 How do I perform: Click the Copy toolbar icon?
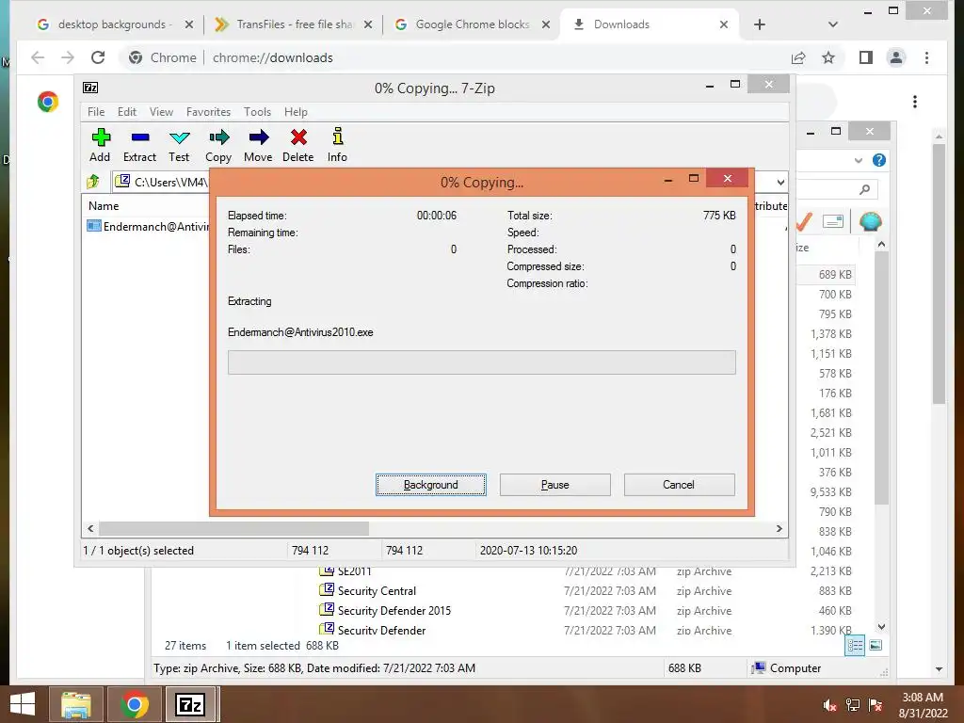tap(218, 137)
